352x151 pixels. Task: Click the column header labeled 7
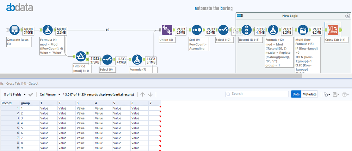(155, 103)
